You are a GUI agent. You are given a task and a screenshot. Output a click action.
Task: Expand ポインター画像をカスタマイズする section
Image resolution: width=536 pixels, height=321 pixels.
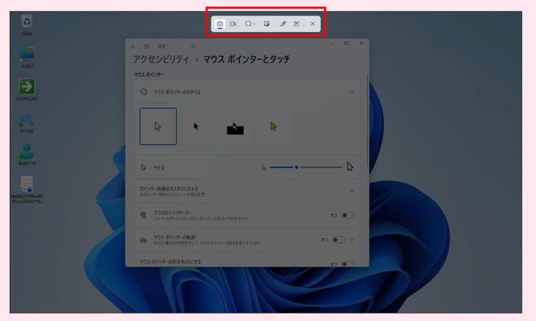coord(352,191)
